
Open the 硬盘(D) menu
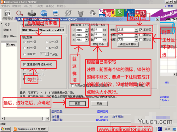point(17,6)
